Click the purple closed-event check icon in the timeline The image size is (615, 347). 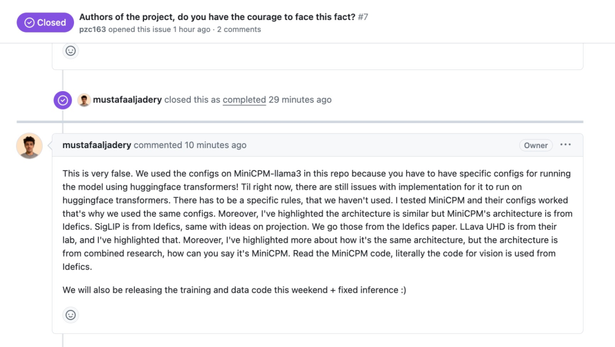point(63,100)
